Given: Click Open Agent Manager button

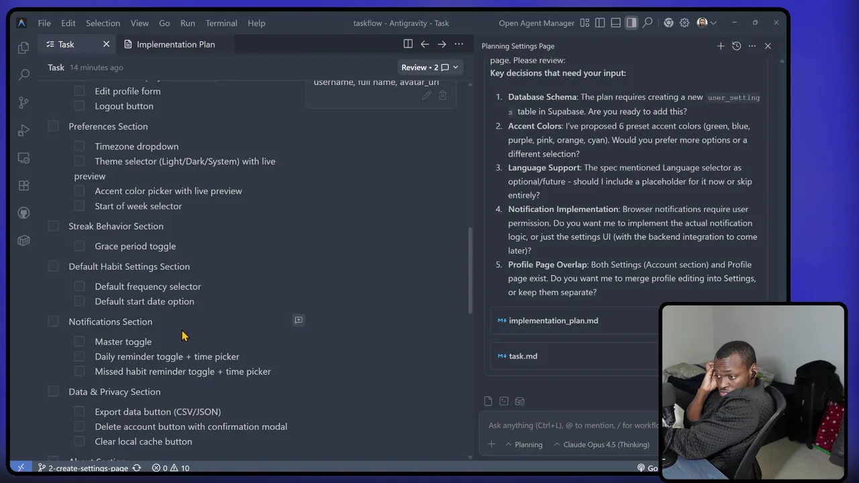Looking at the screenshot, I should (537, 23).
